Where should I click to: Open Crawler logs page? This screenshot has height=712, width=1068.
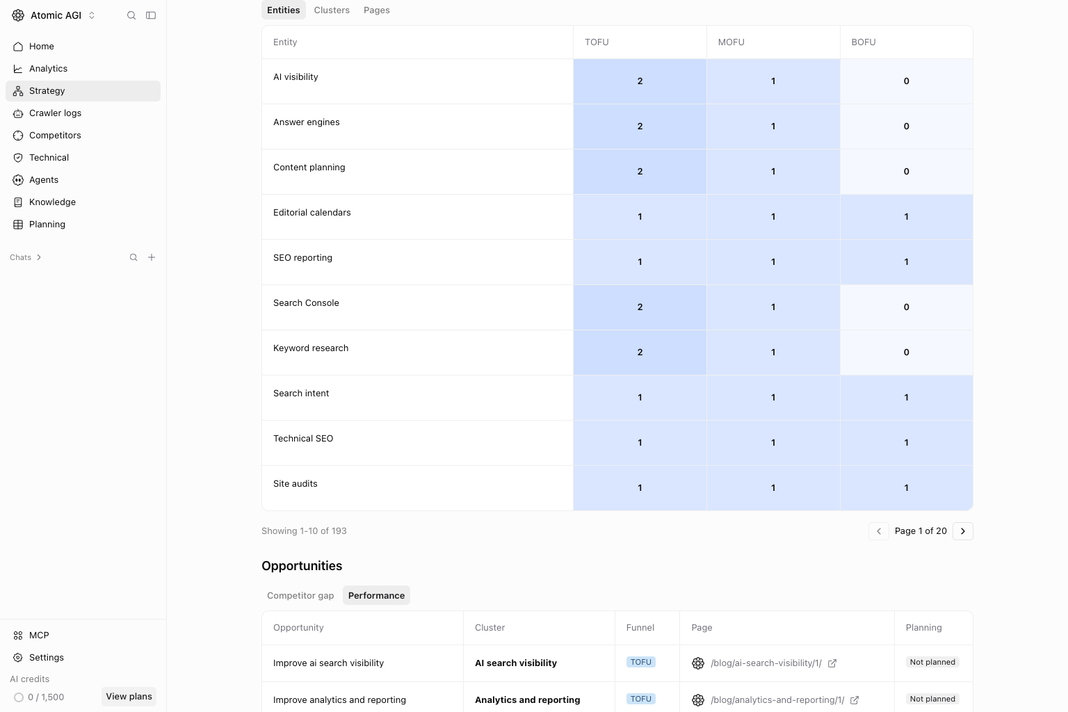pyautogui.click(x=83, y=113)
